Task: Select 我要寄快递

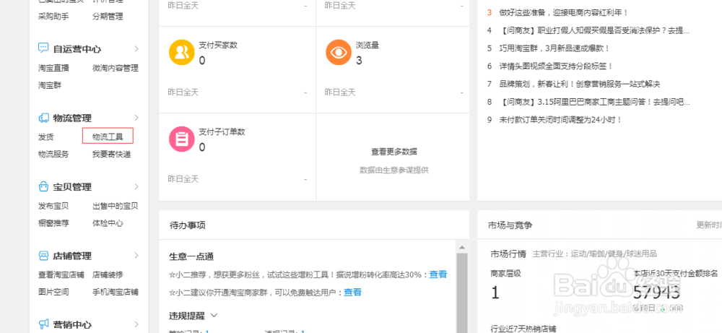Action: (x=111, y=155)
